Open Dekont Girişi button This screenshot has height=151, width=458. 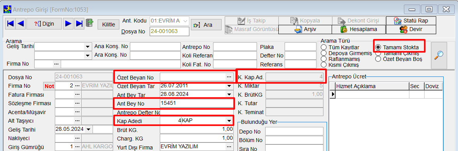[x=358, y=21]
